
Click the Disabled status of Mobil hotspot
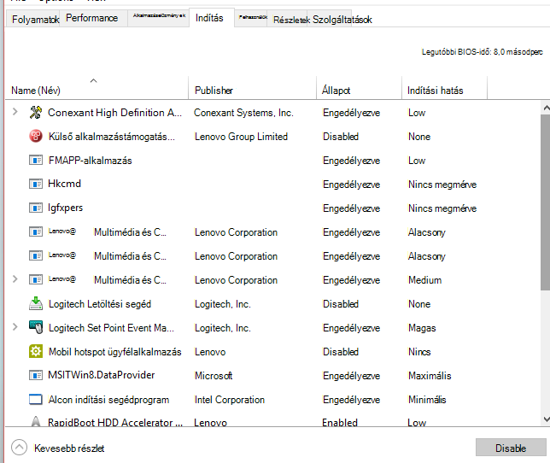tap(341, 352)
